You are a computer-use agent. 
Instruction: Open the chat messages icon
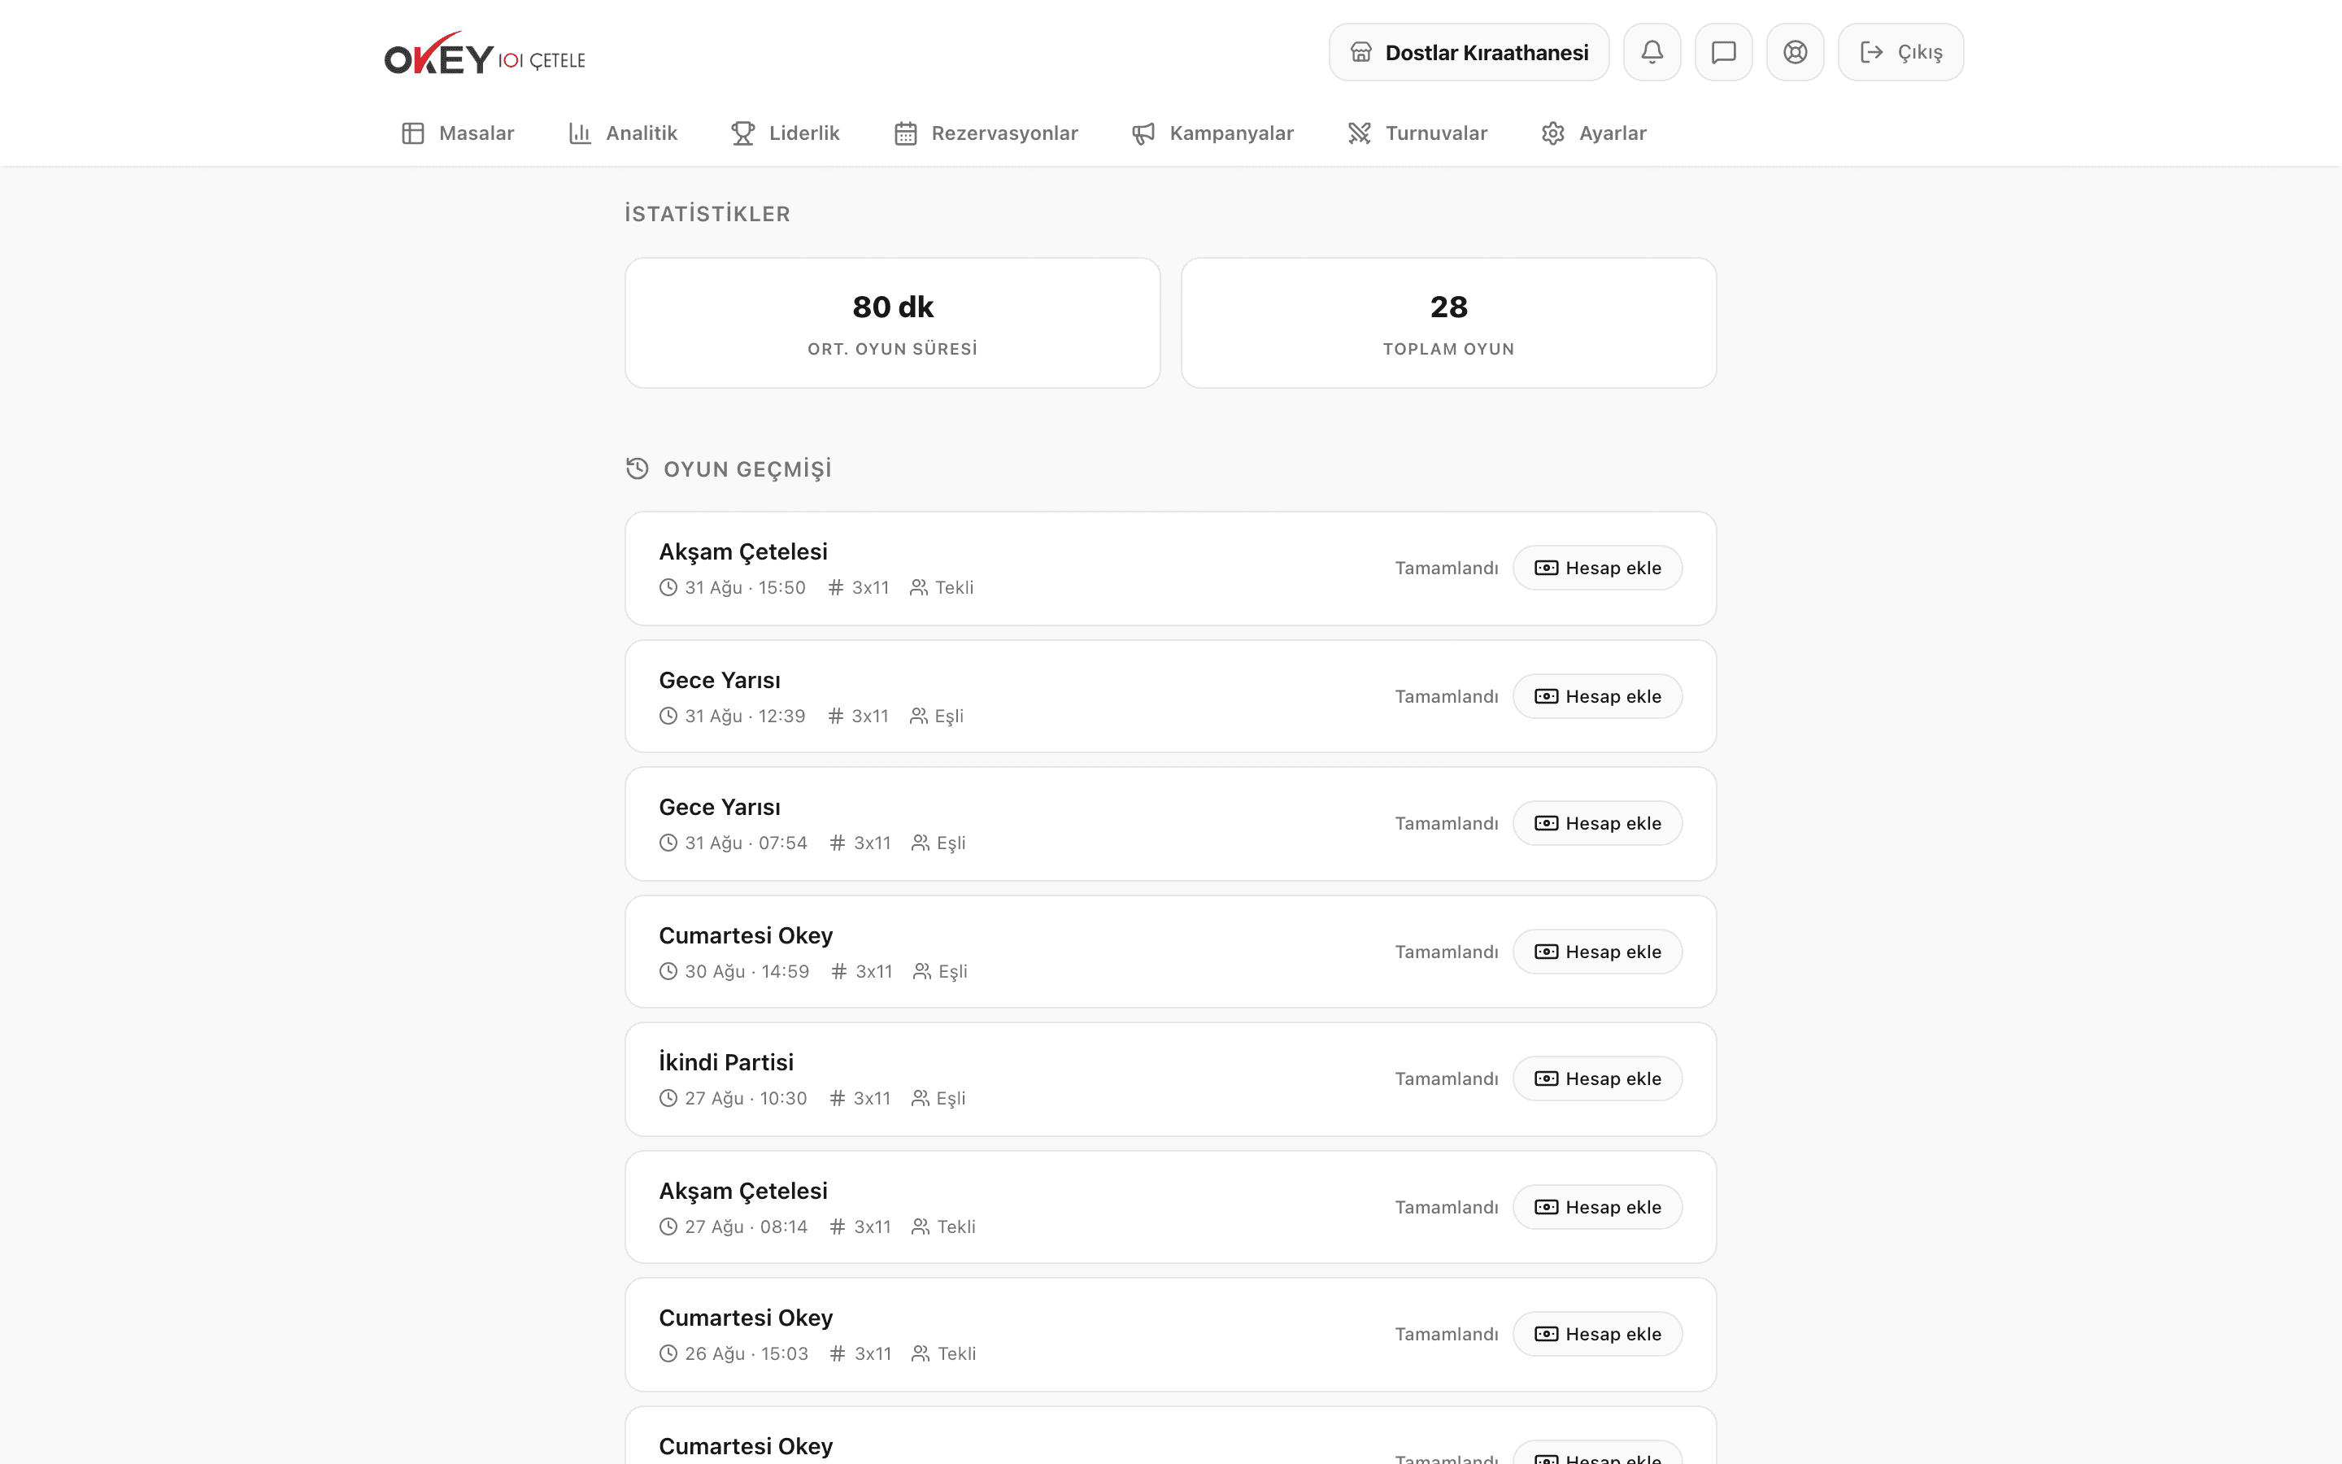(x=1724, y=52)
